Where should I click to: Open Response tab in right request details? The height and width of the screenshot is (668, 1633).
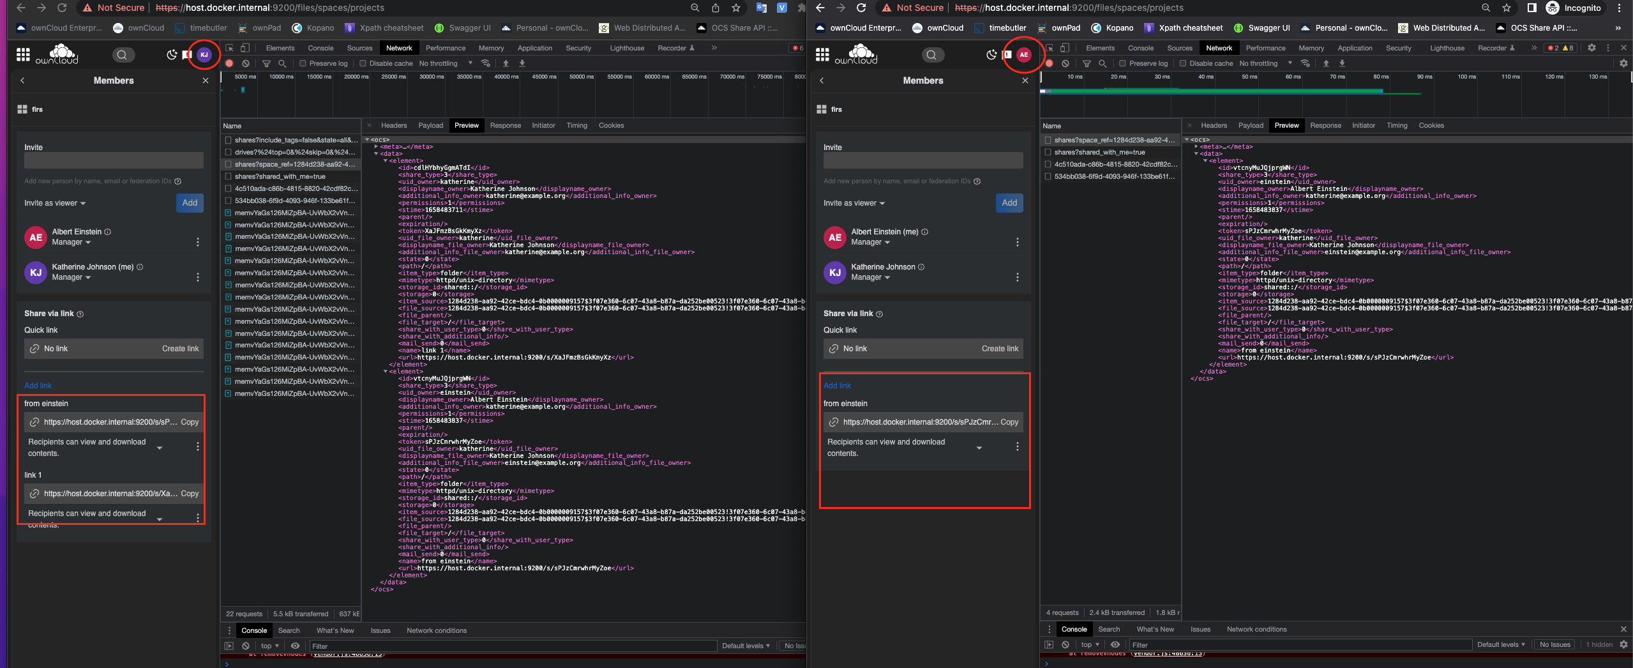pos(1325,125)
